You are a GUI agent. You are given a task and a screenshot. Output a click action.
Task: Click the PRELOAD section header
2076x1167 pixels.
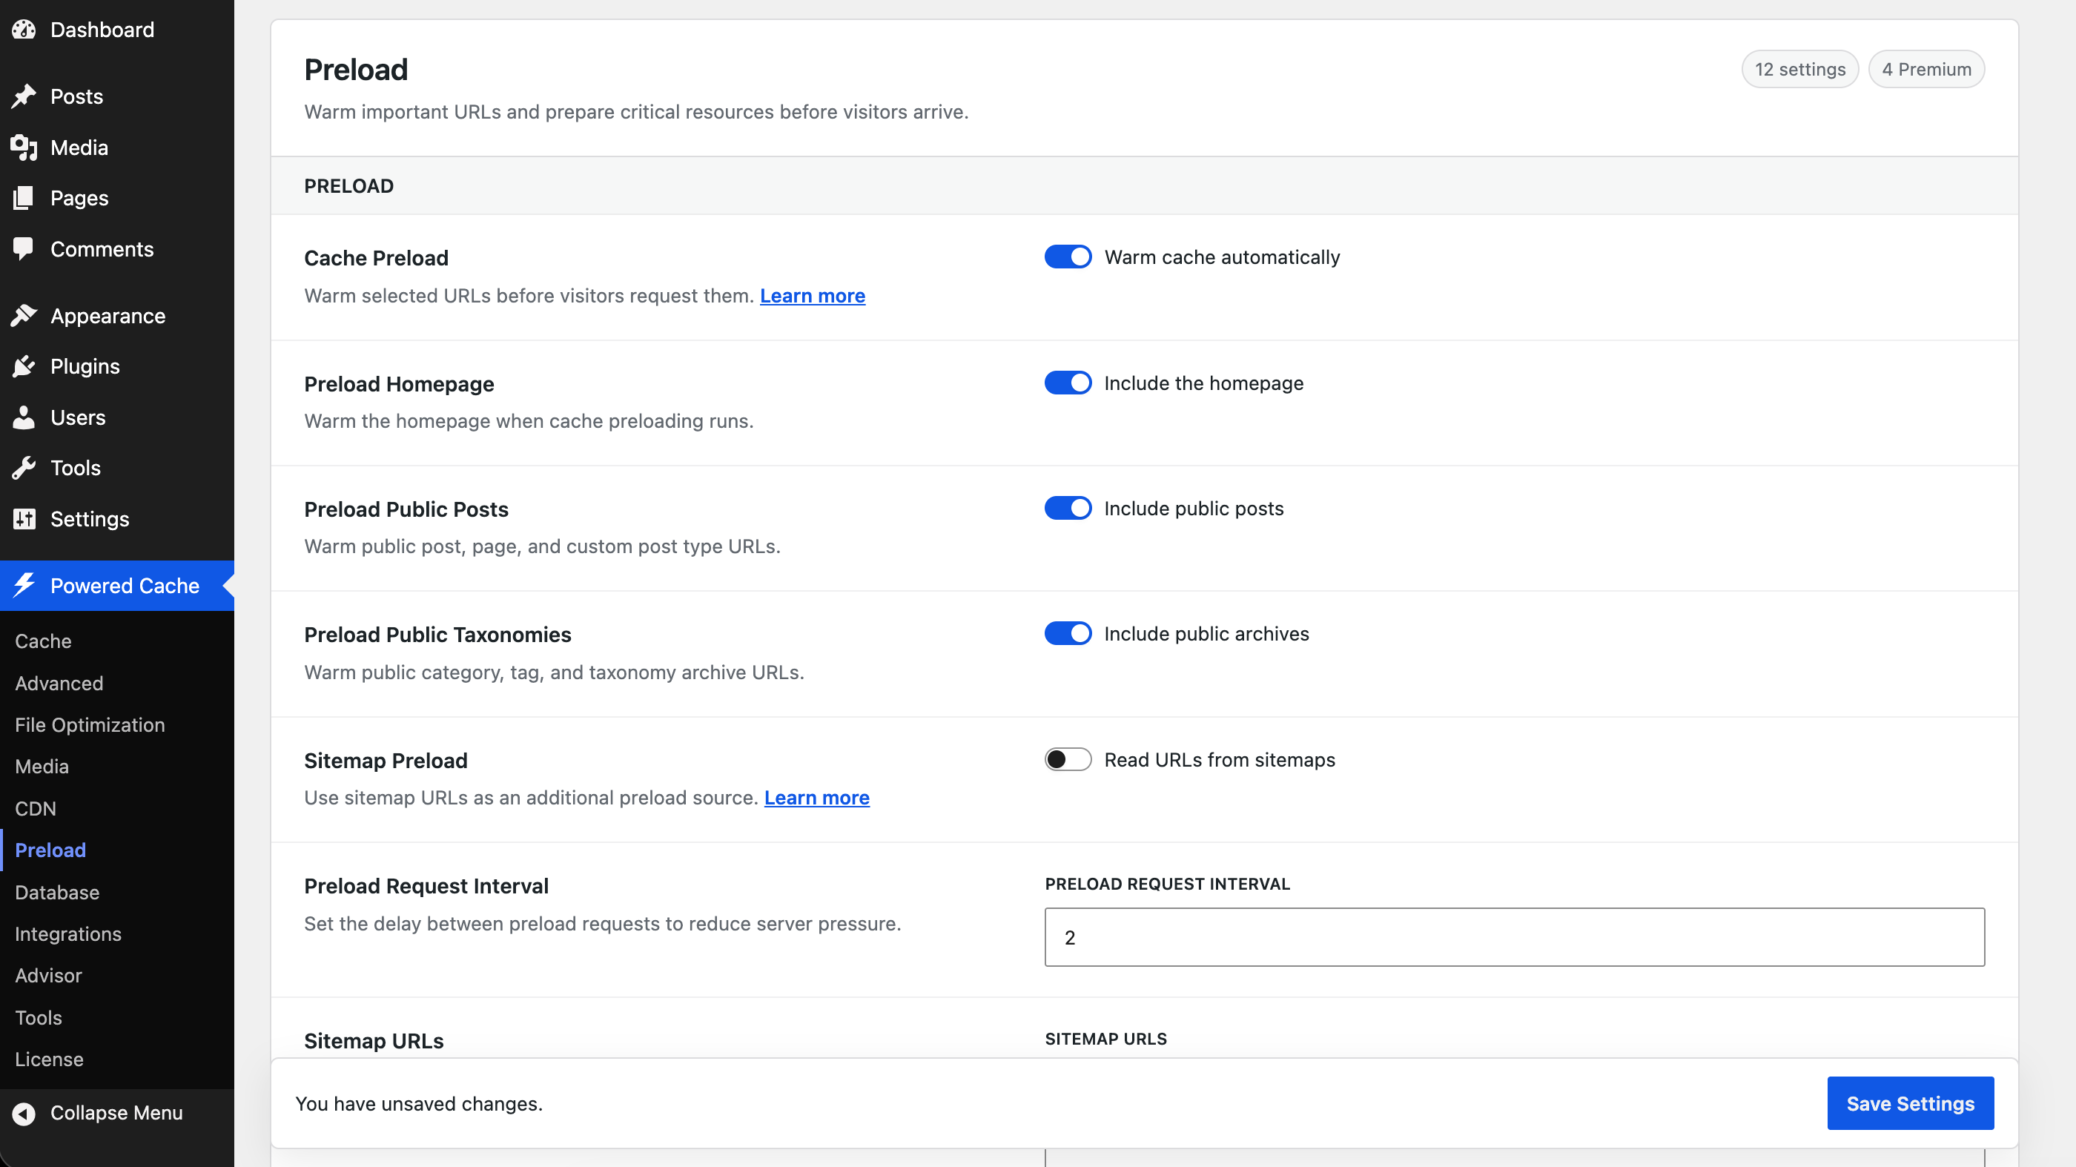pyautogui.click(x=349, y=186)
